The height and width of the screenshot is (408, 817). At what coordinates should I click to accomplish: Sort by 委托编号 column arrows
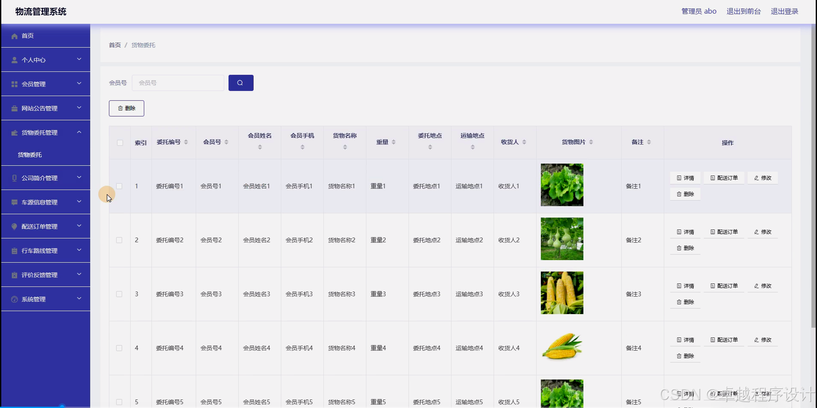point(186,142)
